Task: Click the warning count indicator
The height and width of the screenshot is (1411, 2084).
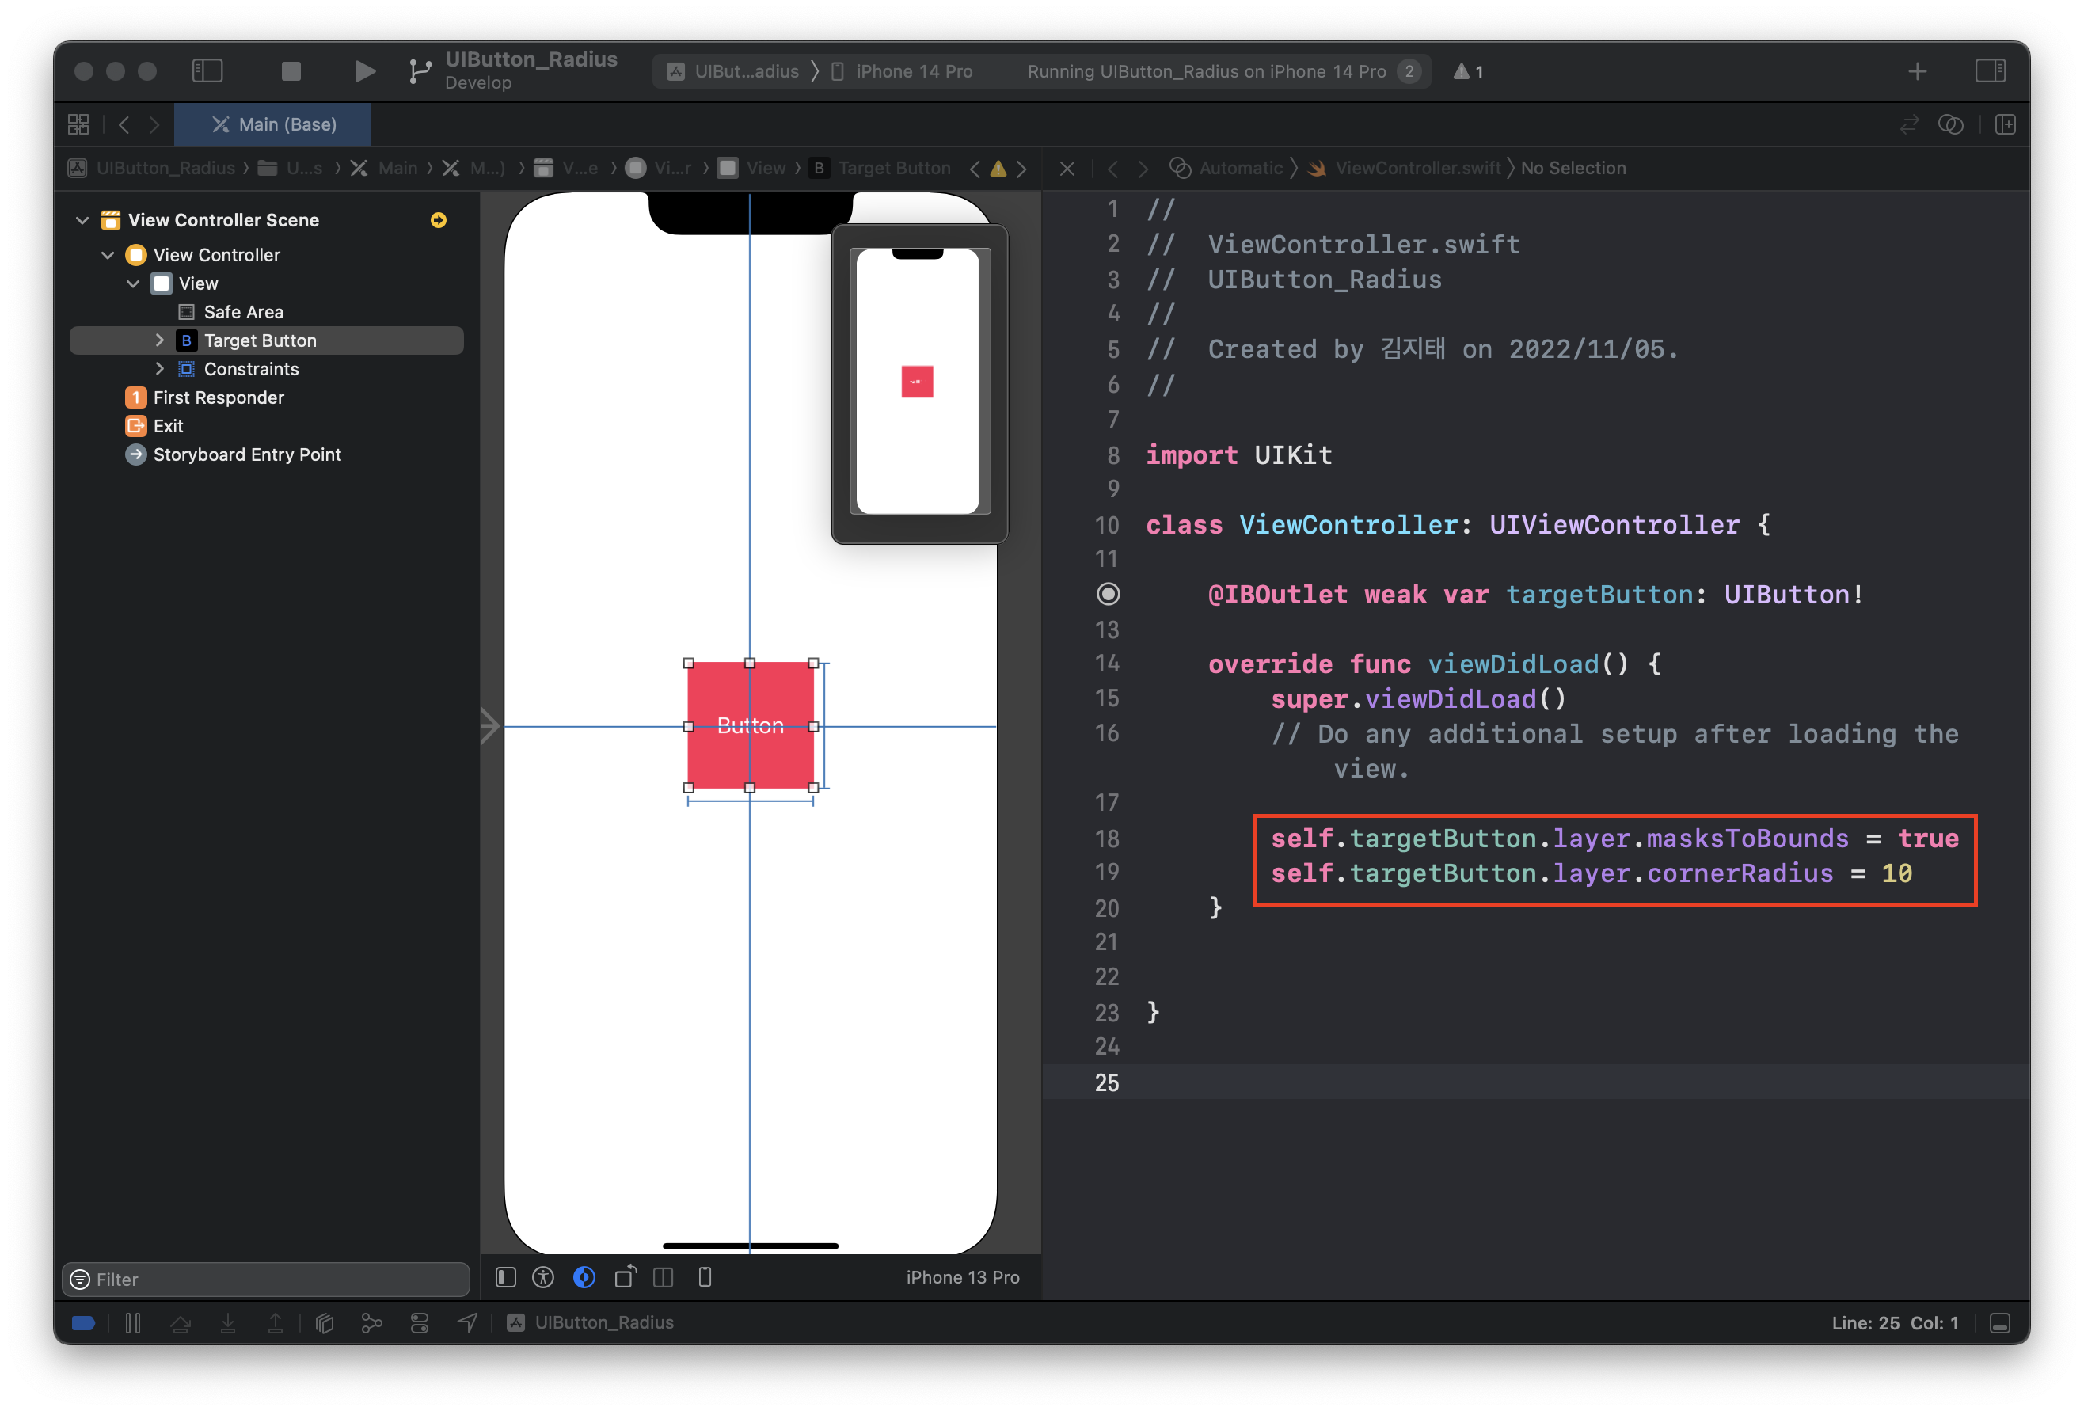Action: [1468, 72]
